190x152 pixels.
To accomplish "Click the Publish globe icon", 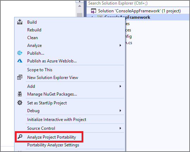I will pos(20,53).
